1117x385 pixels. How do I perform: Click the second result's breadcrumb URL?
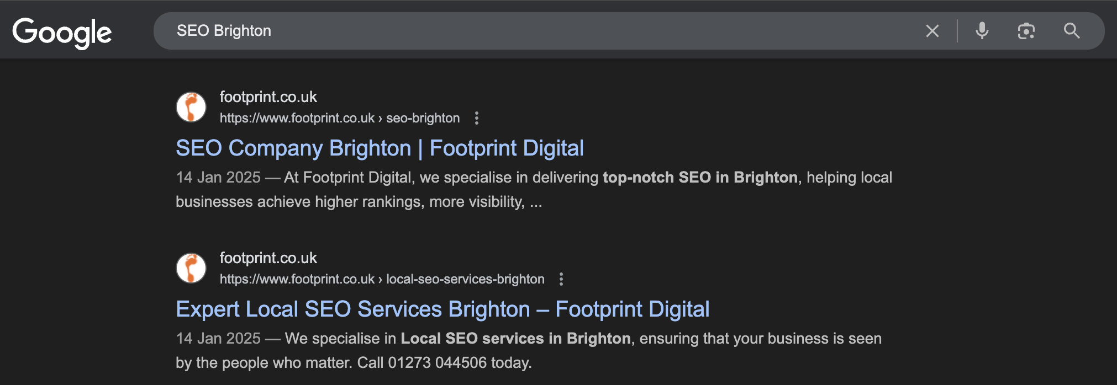coord(381,279)
